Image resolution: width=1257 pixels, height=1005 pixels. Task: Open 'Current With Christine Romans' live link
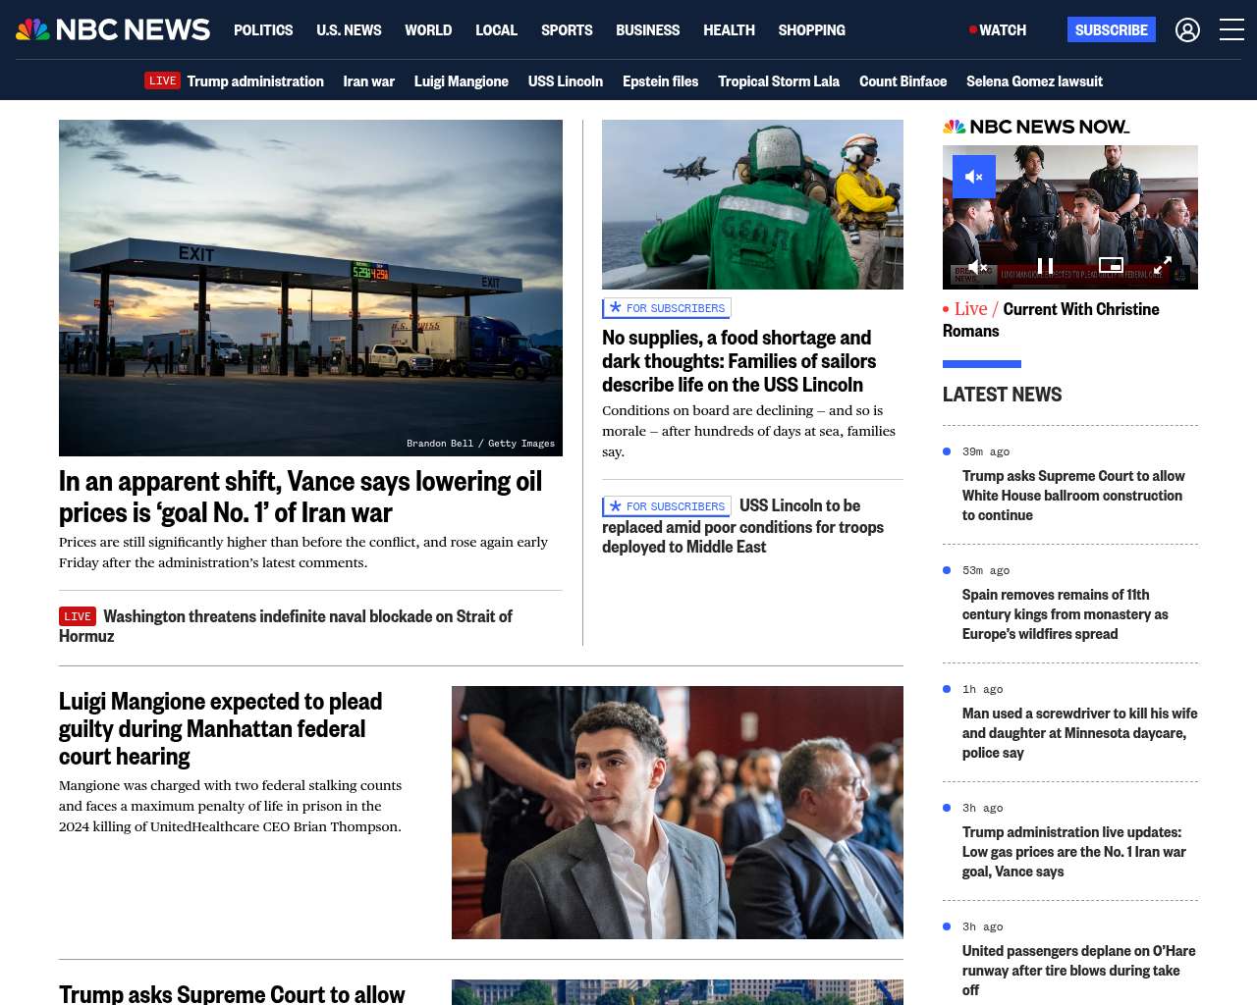click(x=1051, y=320)
